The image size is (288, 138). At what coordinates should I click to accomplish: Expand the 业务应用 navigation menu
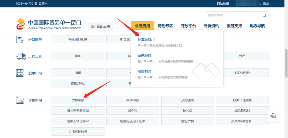pyautogui.click(x=142, y=26)
